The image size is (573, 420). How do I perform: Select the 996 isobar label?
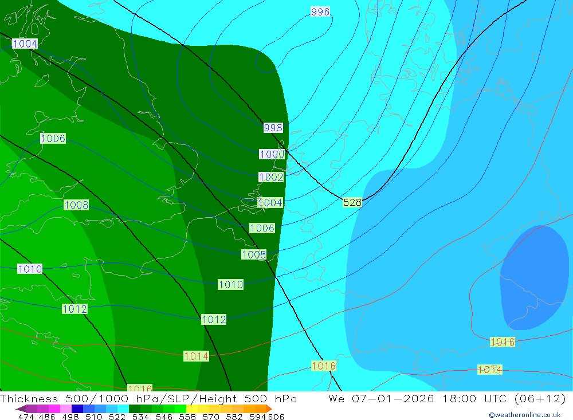click(320, 11)
